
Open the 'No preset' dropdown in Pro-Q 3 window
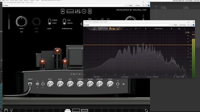[x=127, y=25]
